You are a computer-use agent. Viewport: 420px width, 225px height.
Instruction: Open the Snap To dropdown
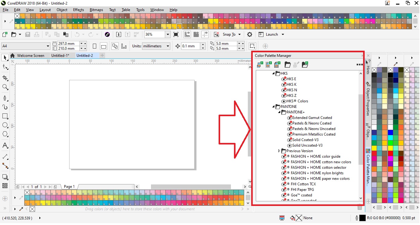(x=240, y=34)
